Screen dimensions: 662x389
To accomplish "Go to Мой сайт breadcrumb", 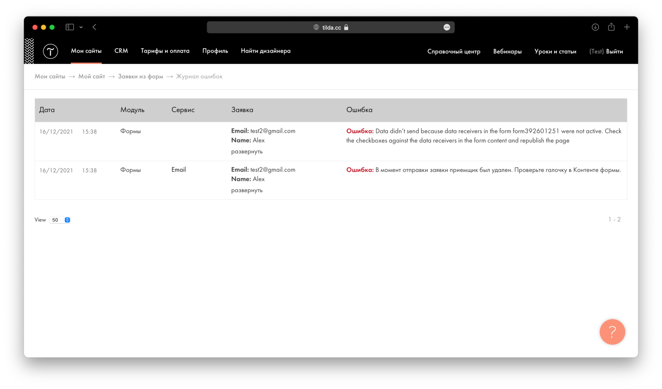I will [x=92, y=76].
